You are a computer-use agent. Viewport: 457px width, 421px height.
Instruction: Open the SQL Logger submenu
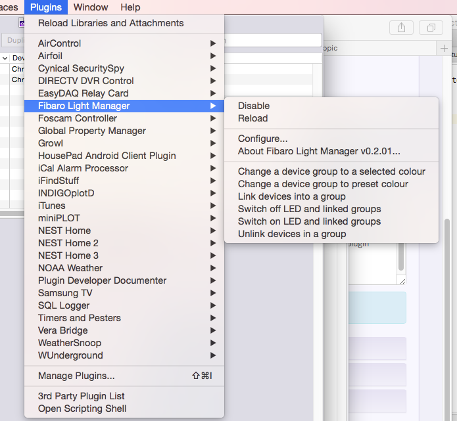tap(124, 305)
